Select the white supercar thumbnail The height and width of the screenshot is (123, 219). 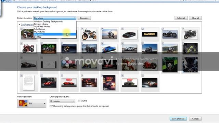130,49
